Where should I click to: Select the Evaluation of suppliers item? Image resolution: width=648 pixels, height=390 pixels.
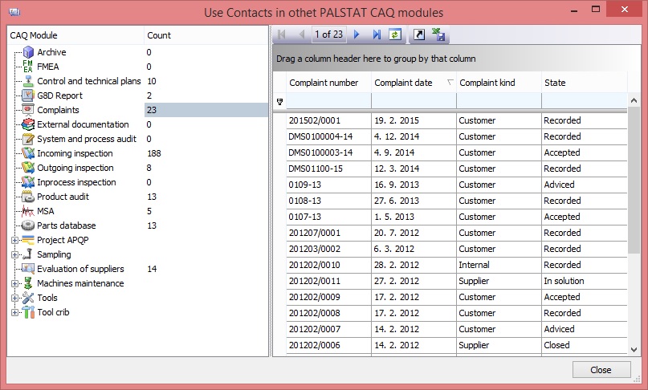(x=80, y=269)
